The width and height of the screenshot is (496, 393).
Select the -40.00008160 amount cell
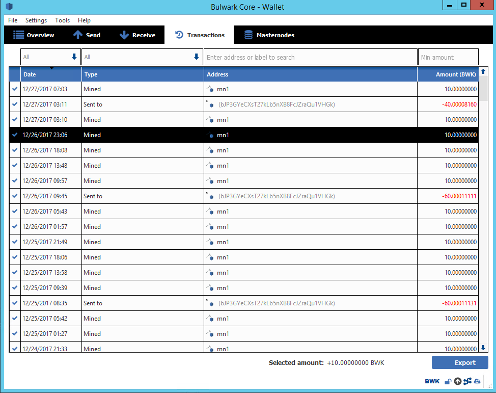pos(448,104)
